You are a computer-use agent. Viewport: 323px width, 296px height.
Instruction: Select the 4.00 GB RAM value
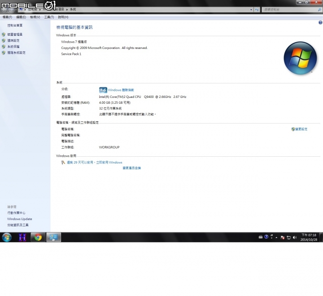click(115, 102)
